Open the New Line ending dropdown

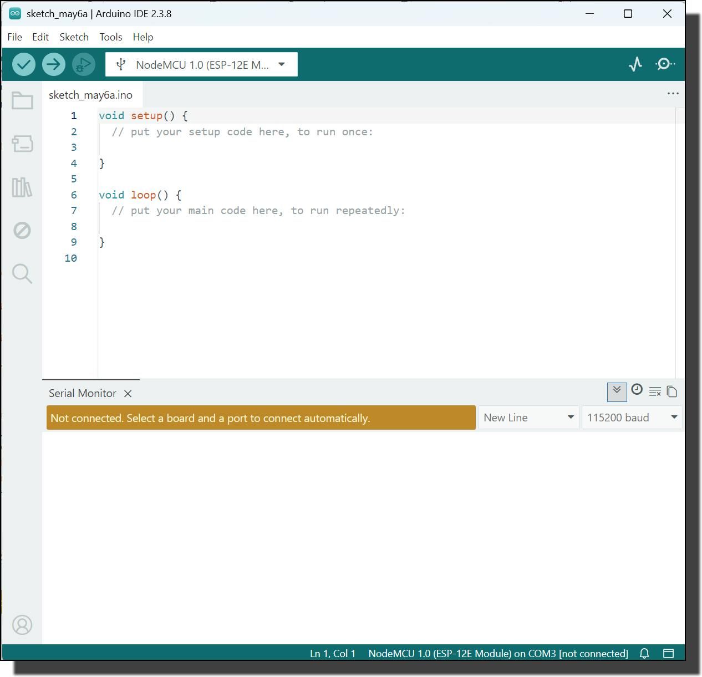click(x=529, y=418)
